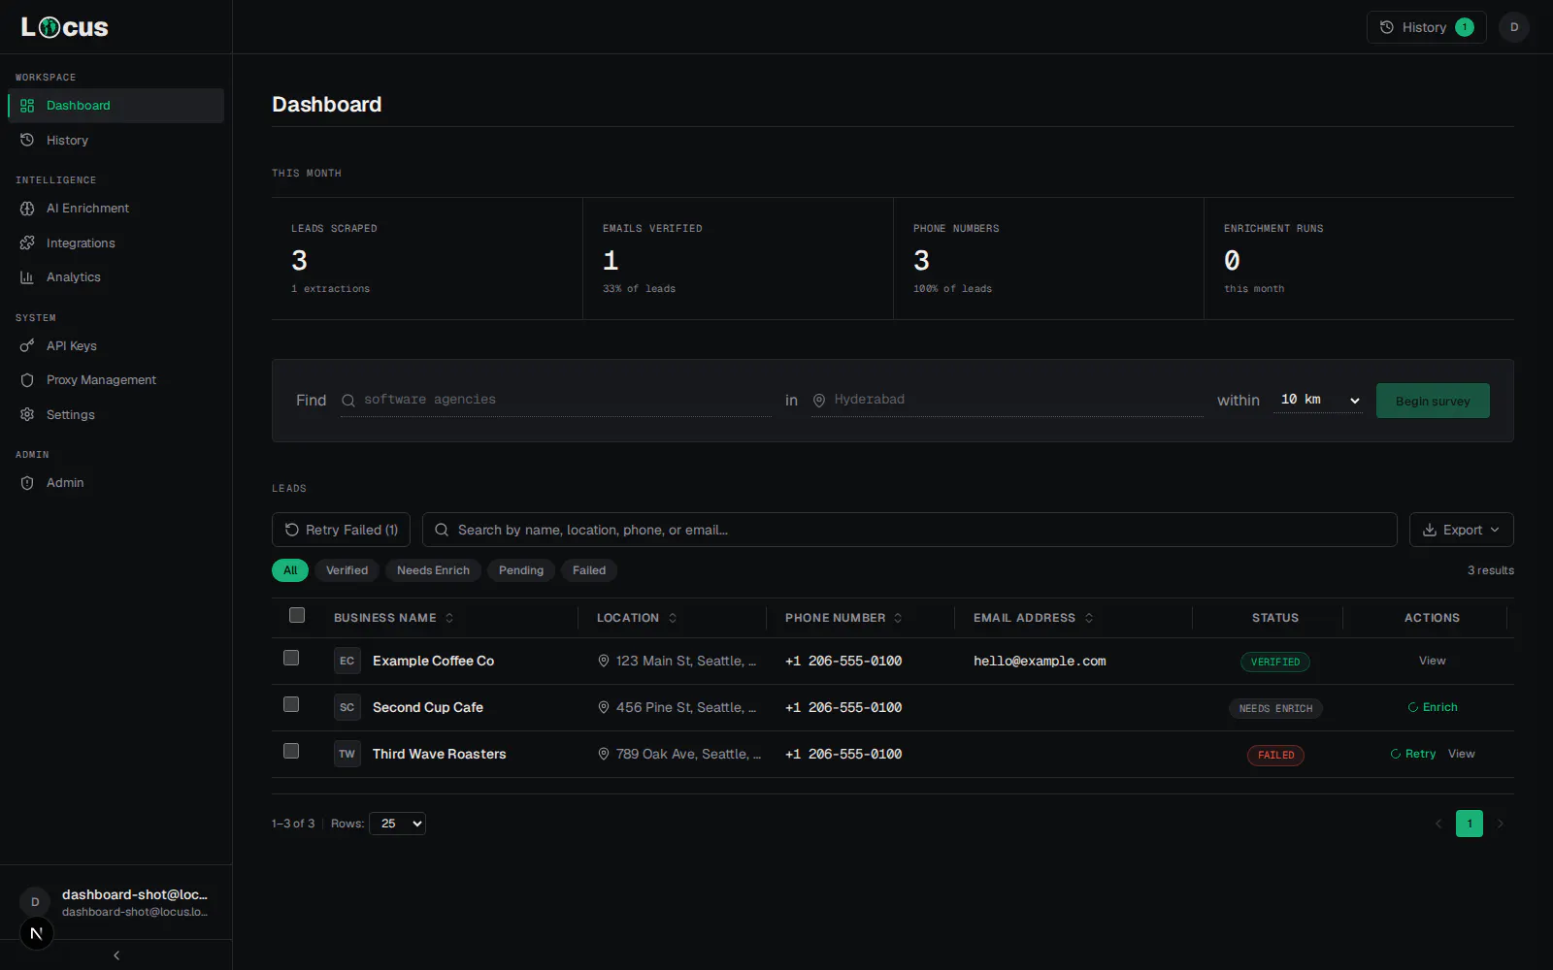
Task: Go to next page arrow
Action: 1501,824
